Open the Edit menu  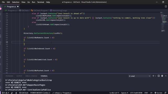pyautogui.click(x=8, y=2)
